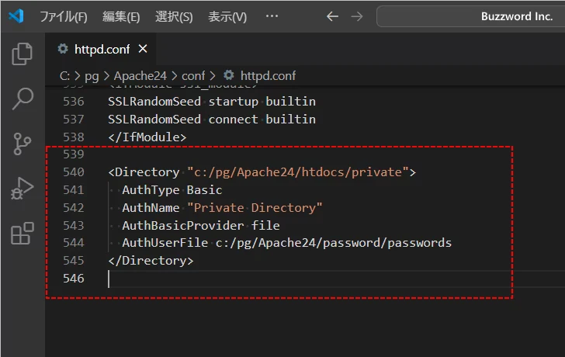The image size is (565, 357).
Task: Open the 表示(V) menu
Action: (x=227, y=16)
